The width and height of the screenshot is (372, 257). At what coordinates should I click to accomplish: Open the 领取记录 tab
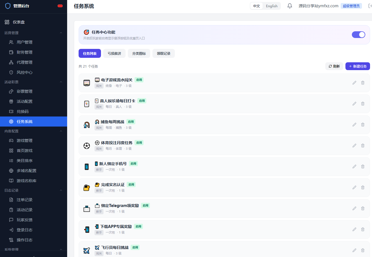coord(164,53)
